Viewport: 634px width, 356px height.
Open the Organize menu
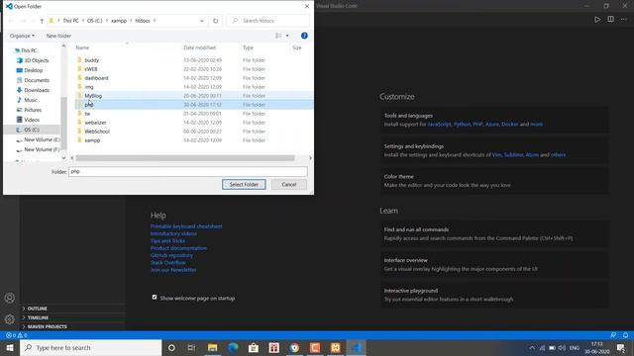coord(22,36)
